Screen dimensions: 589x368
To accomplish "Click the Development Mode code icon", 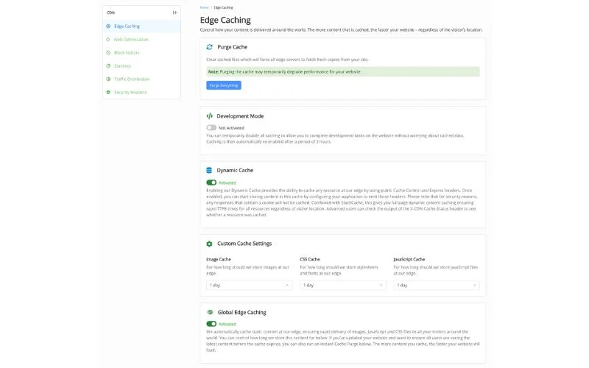I will pyautogui.click(x=210, y=116).
